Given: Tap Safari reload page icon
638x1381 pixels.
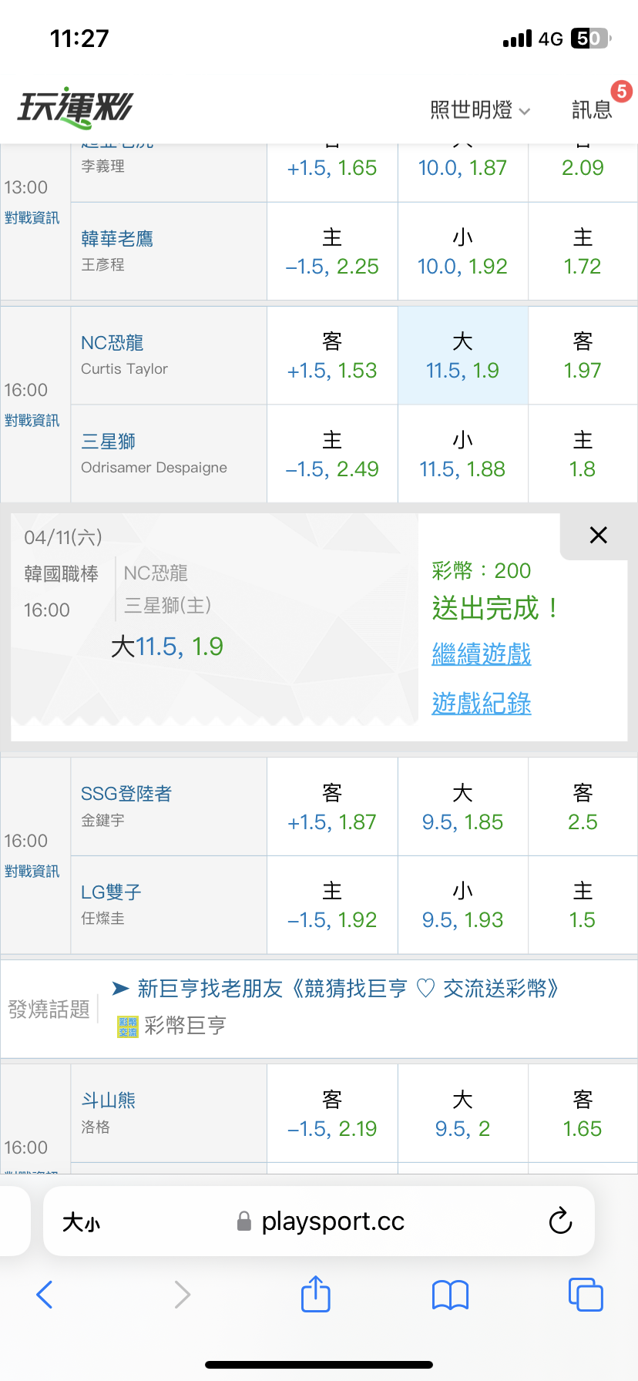Looking at the screenshot, I should tap(560, 1221).
